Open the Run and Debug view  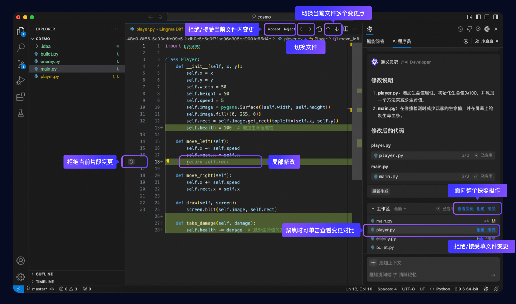tap(21, 81)
